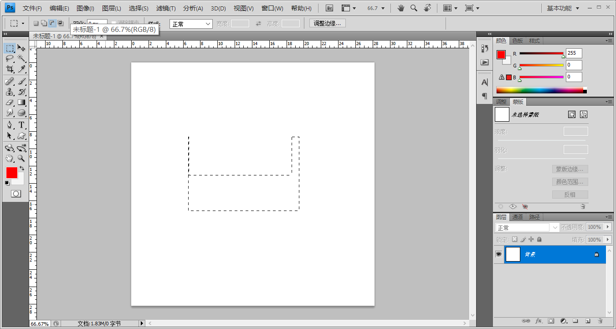Open the 文件(F) menu
The height and width of the screenshot is (329, 616).
pyautogui.click(x=32, y=8)
